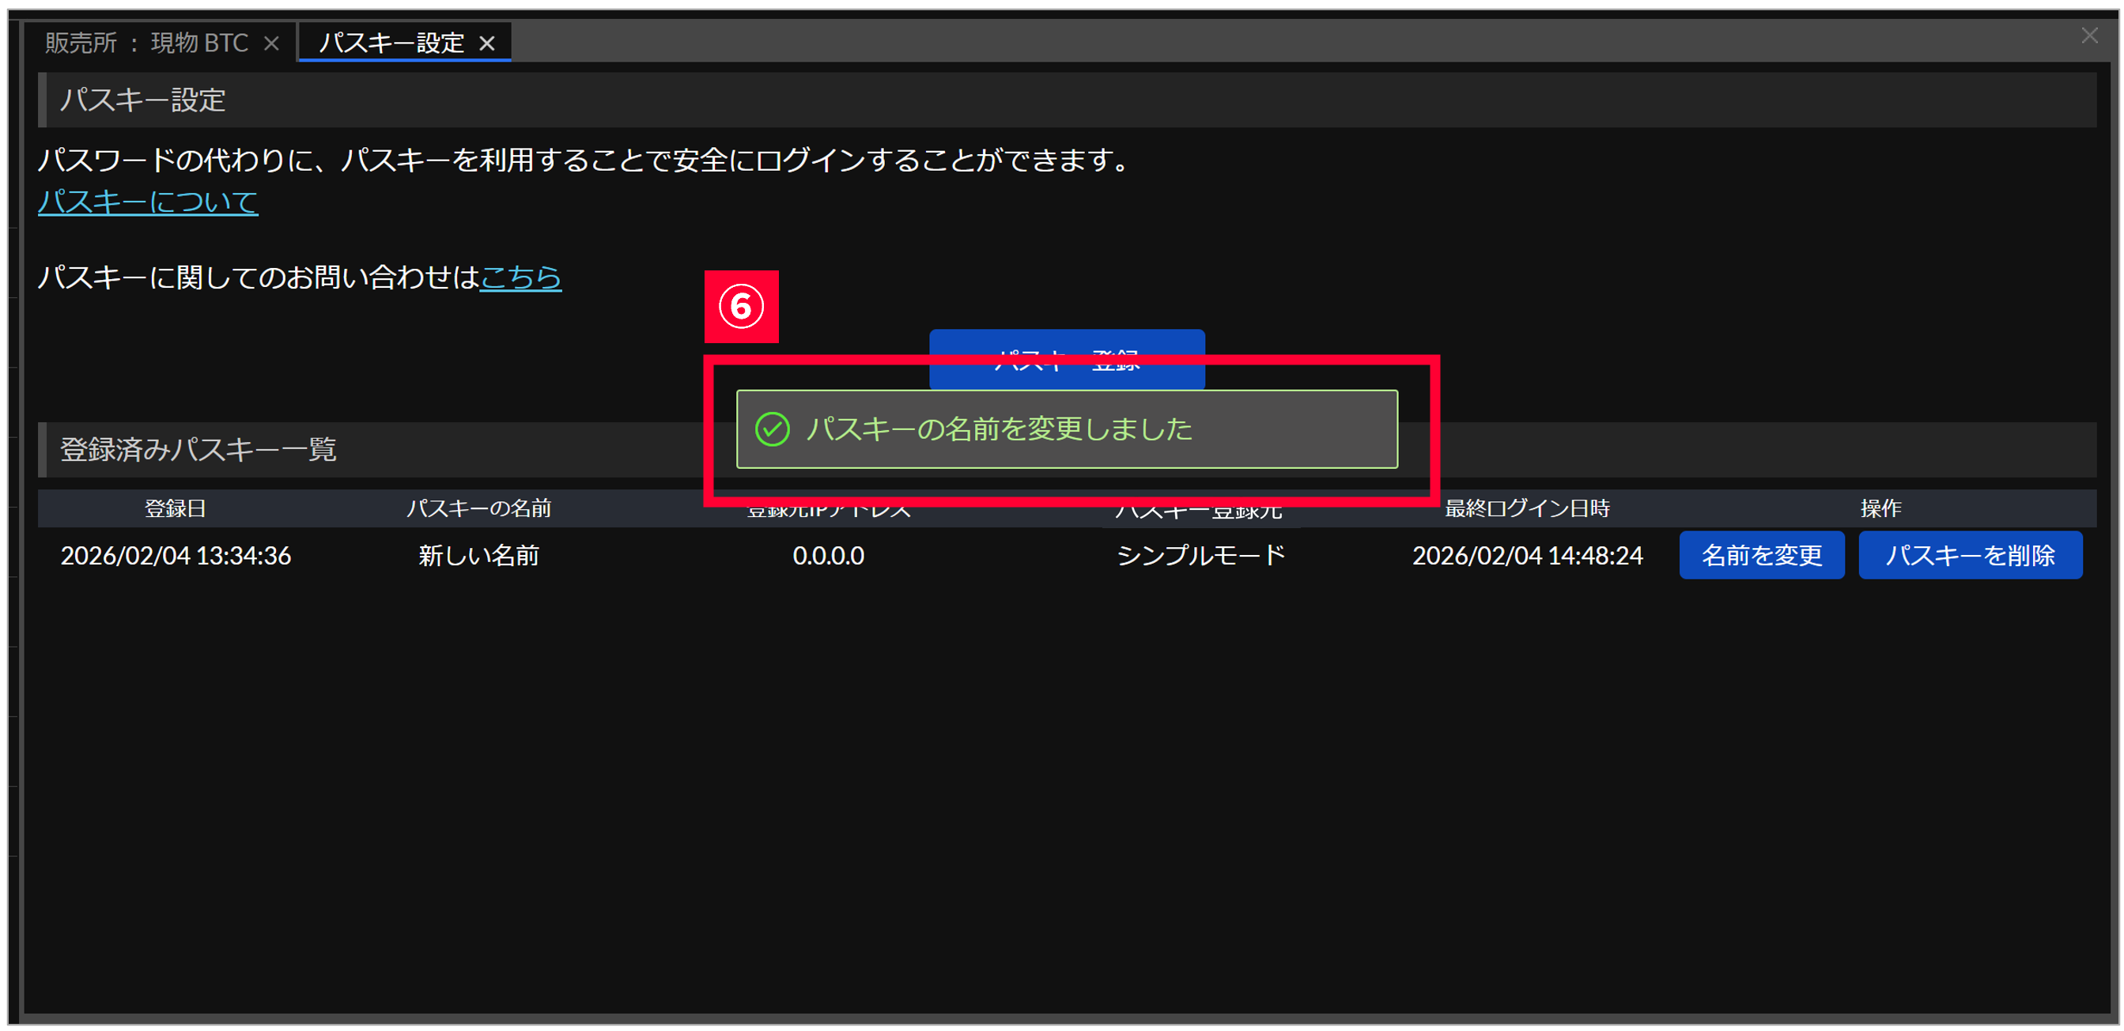Click the パスキーを削除 button

(x=1970, y=556)
